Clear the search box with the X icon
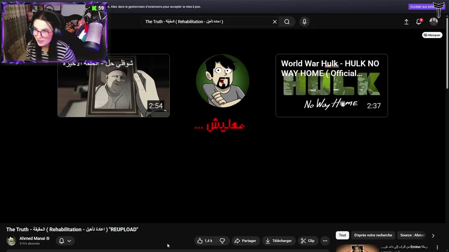Viewport: 449px width, 252px height. coord(275,22)
